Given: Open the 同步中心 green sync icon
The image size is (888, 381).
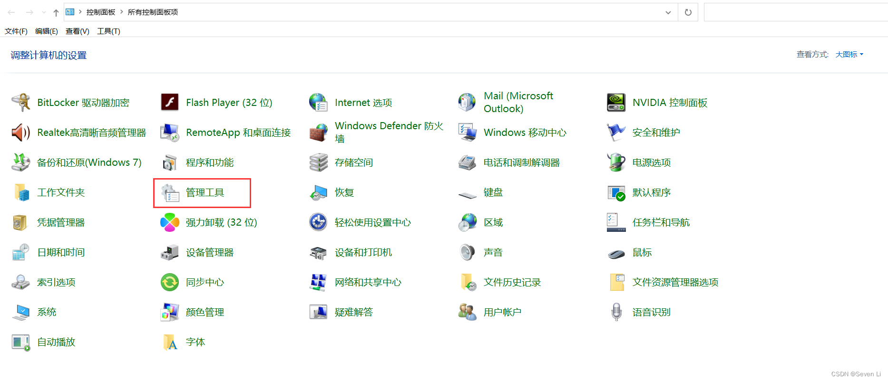Looking at the screenshot, I should tap(170, 282).
